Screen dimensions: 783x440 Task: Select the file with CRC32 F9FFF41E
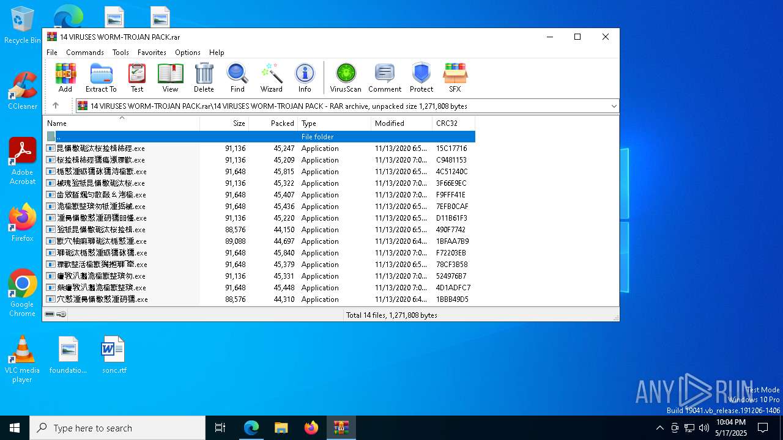(259, 195)
